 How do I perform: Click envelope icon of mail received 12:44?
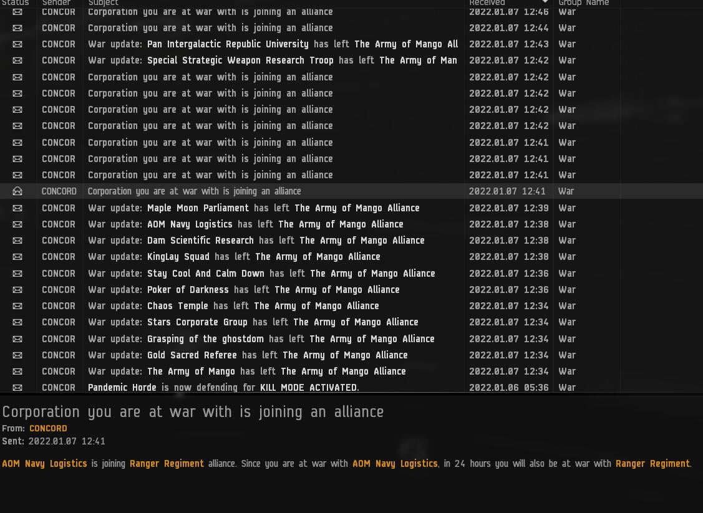[x=17, y=28]
